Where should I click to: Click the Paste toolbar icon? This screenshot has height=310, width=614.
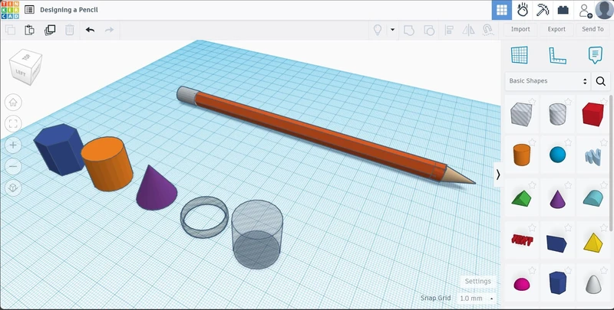[x=29, y=30]
